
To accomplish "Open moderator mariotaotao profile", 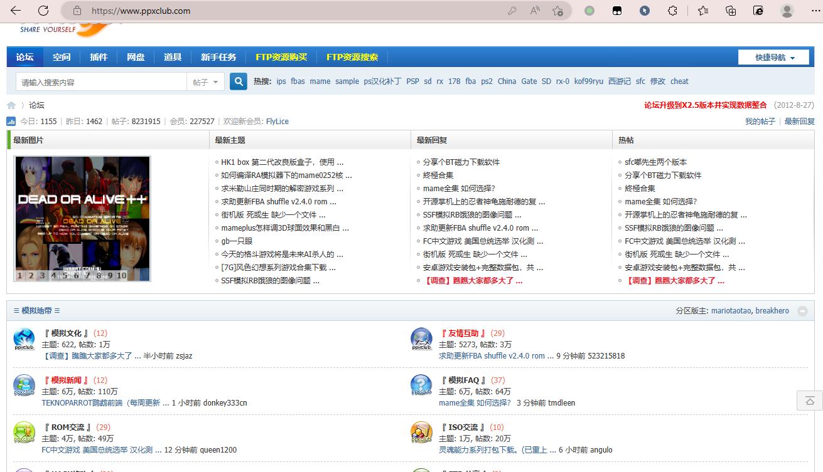I will coord(731,311).
